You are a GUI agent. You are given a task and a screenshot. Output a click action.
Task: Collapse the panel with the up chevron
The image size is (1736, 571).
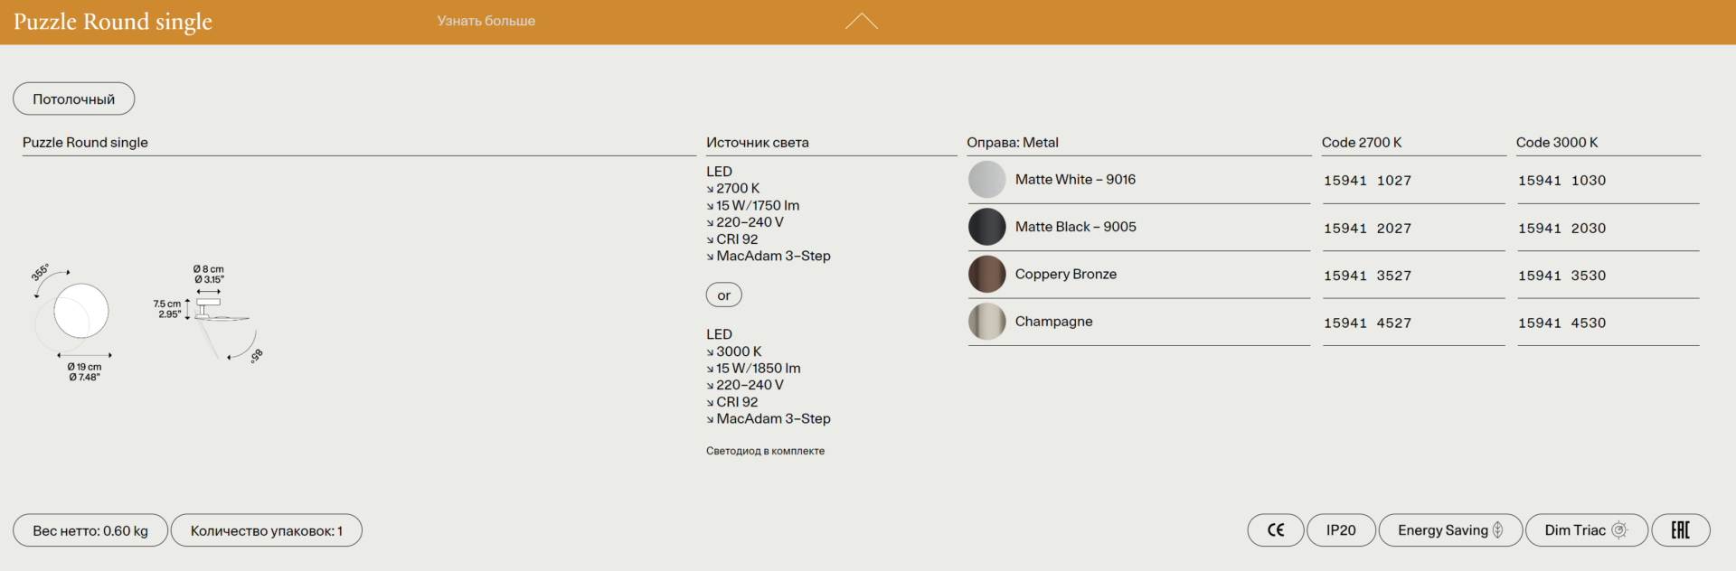click(861, 22)
